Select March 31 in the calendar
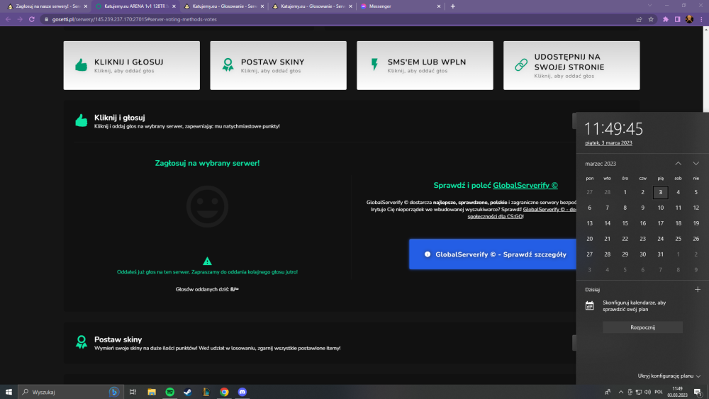 [x=660, y=254]
